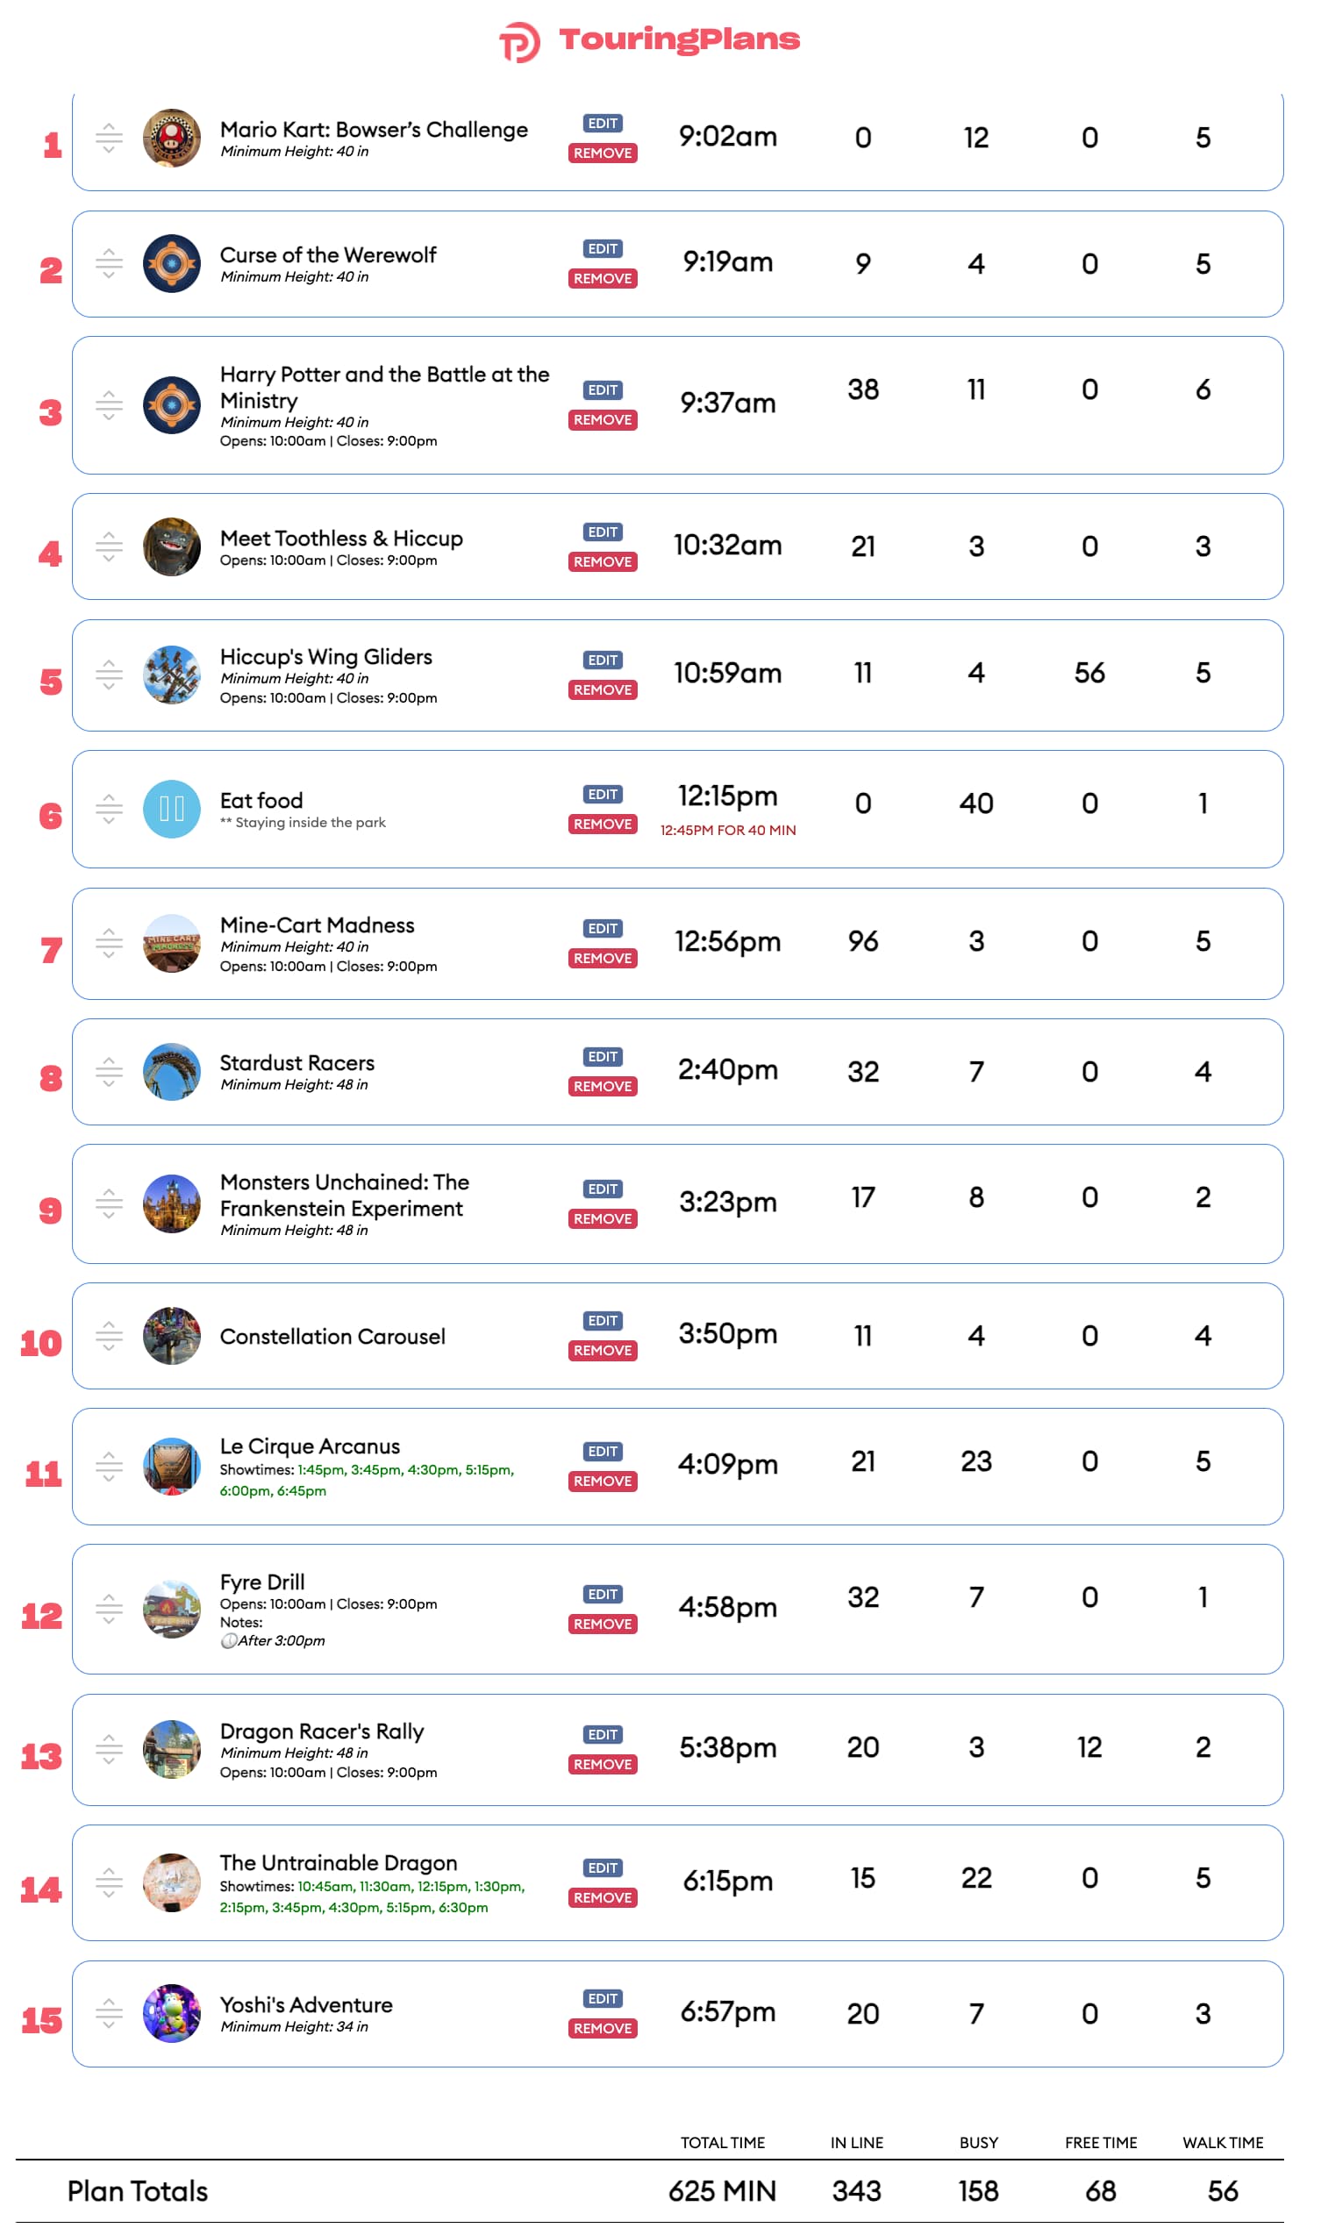
Task: Click the Eat food pause break icon
Action: click(172, 809)
